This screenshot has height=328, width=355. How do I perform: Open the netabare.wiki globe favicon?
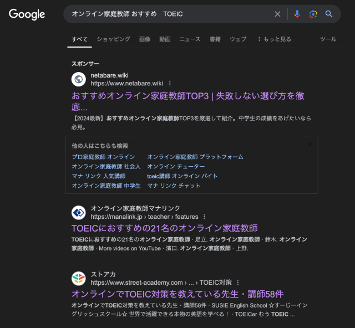pos(79,79)
